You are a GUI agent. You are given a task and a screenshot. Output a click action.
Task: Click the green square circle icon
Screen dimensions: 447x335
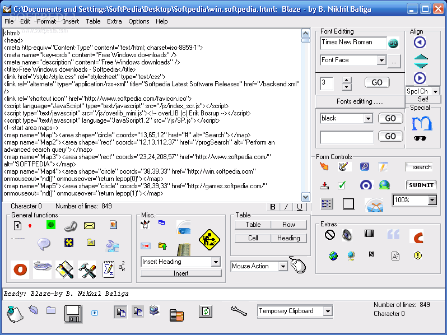[51, 225]
